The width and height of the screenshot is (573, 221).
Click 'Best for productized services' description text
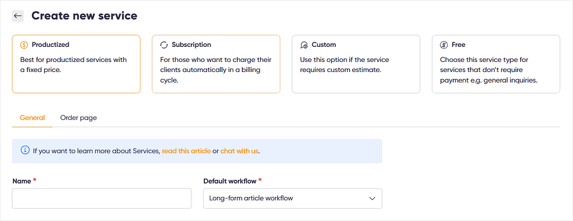tap(73, 65)
